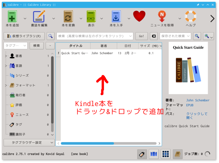The image size is (219, 163).
Task: Click the saved search magnifier icon
Action: point(197,36)
